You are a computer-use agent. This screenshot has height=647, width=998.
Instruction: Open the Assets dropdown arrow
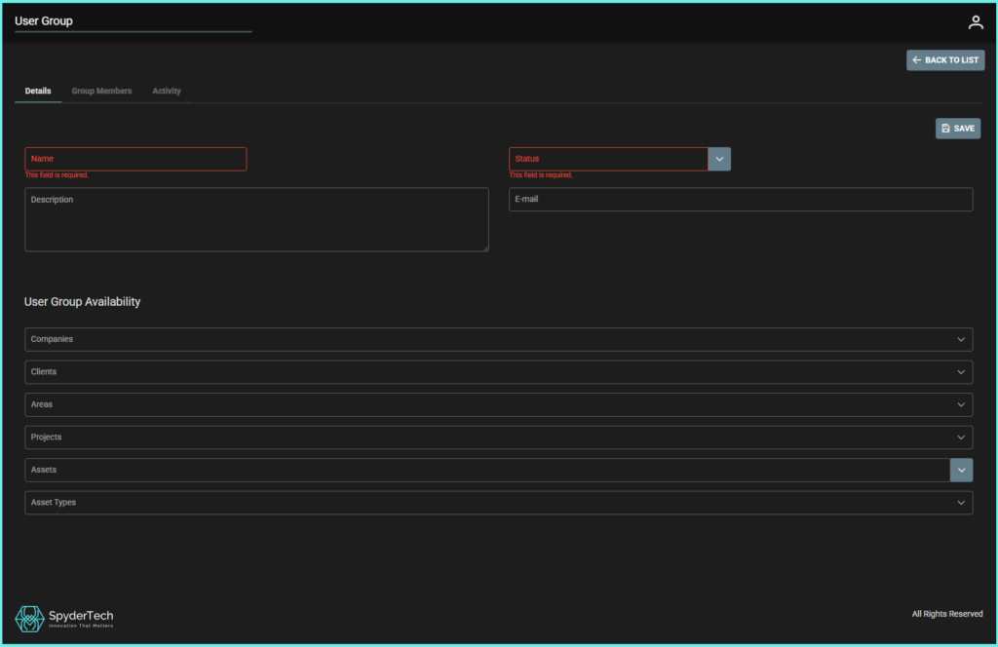961,470
